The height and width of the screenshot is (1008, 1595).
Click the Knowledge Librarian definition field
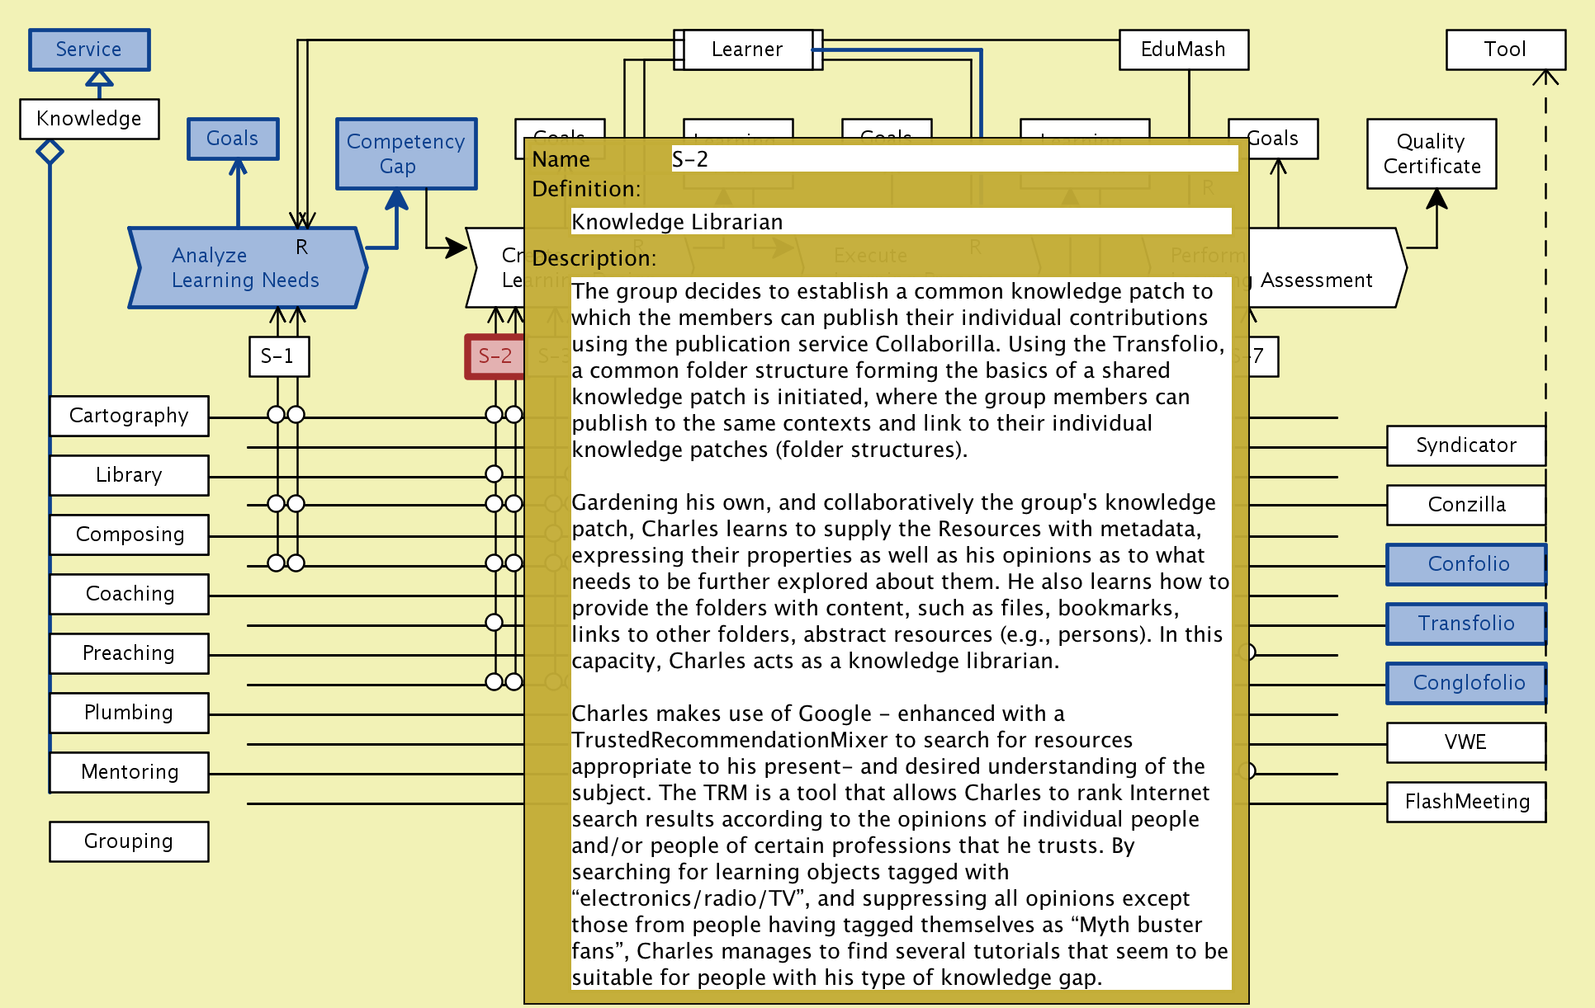coord(900,222)
